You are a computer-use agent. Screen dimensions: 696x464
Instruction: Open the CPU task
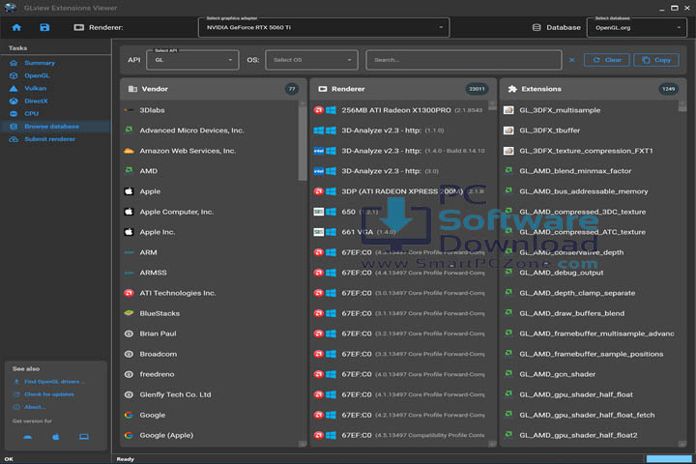tap(31, 114)
